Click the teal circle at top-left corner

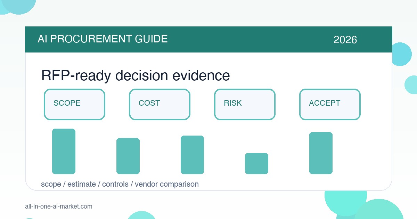[19, 5]
